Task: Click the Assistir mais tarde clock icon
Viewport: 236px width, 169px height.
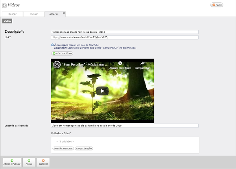Action: 120,63
